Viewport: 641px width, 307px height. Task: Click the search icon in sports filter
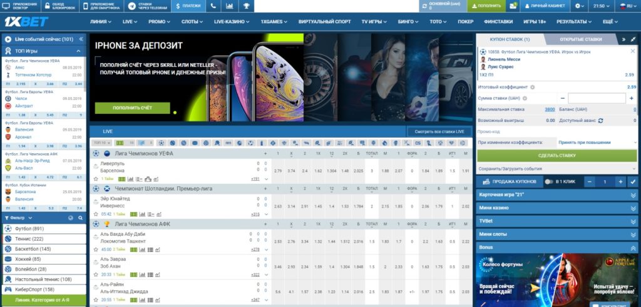click(81, 218)
